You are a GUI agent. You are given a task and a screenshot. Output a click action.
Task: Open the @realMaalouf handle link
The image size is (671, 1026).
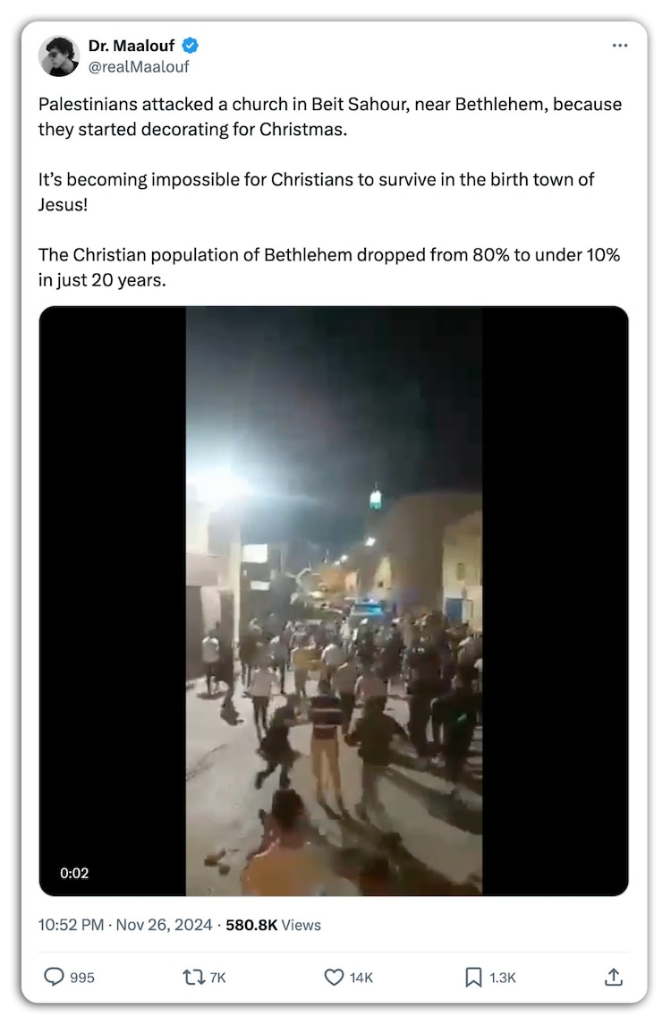[x=139, y=67]
